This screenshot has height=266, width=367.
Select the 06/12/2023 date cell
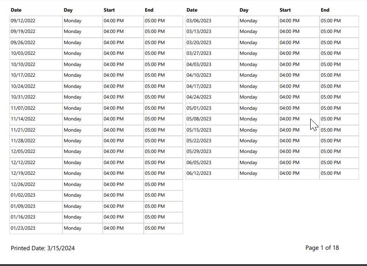pos(212,173)
